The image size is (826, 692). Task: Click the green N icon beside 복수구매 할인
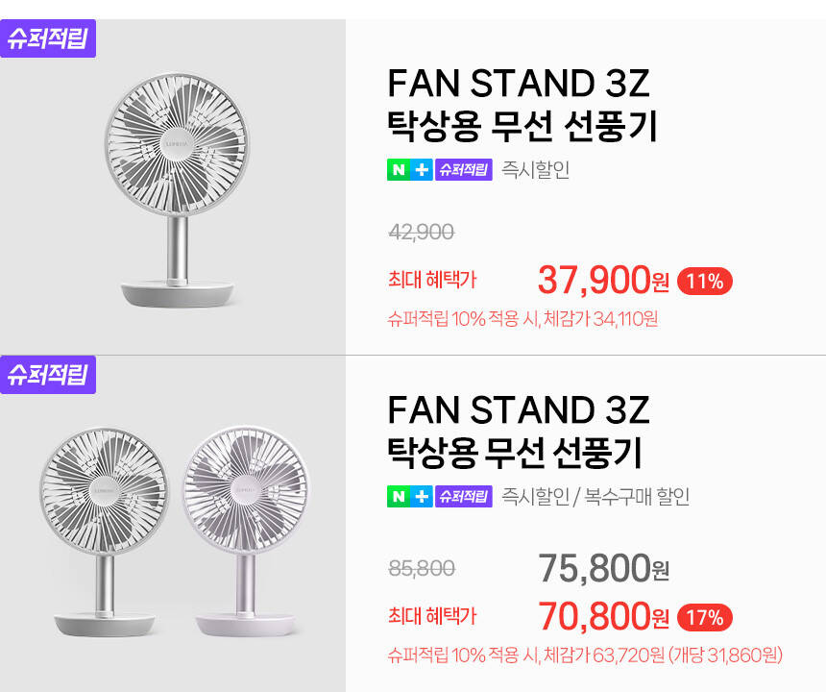pyautogui.click(x=398, y=497)
